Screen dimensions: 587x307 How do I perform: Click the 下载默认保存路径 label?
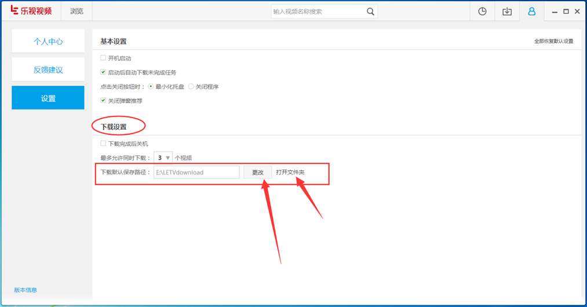(125, 172)
